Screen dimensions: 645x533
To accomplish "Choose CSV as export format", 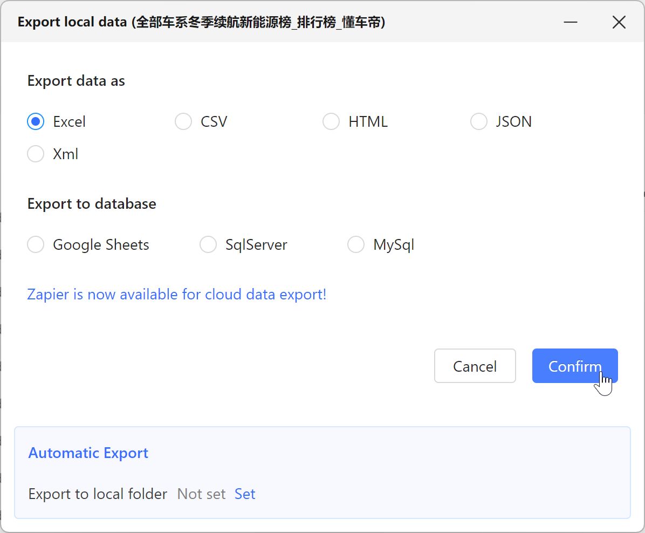I will 183,122.
